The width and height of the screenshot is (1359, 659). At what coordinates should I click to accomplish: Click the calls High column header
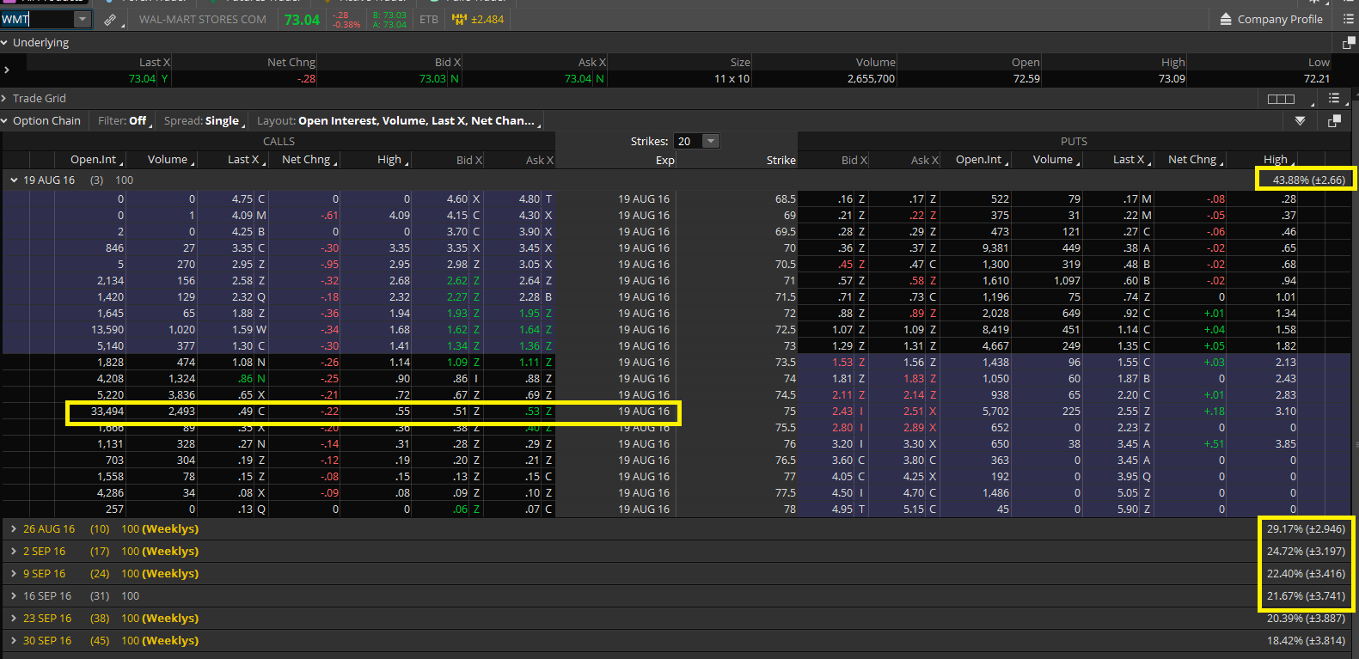pyautogui.click(x=391, y=160)
